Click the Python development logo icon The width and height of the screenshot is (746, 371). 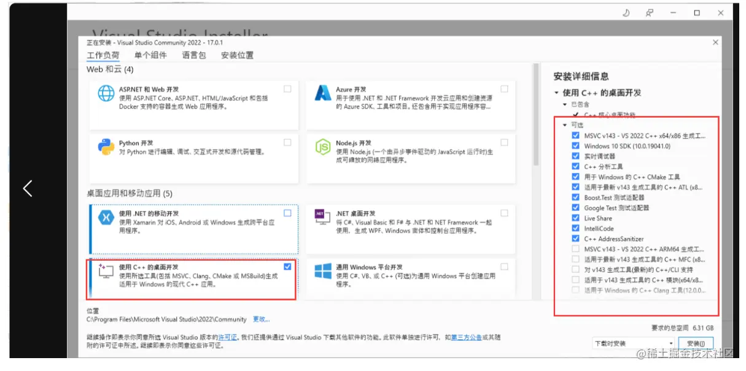tap(106, 147)
